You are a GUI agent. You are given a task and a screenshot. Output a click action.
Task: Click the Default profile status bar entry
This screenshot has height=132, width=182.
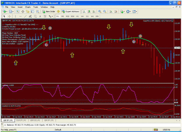[x=58, y=130]
